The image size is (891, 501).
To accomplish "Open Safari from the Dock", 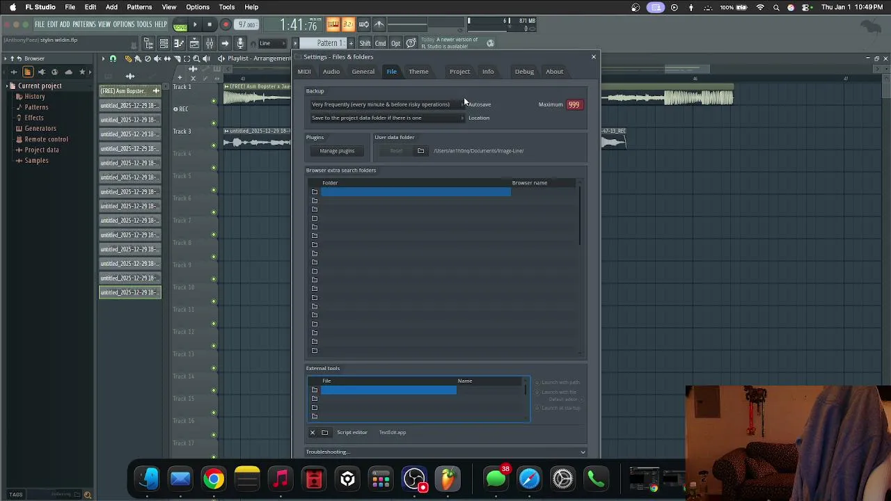I will pyautogui.click(x=529, y=479).
